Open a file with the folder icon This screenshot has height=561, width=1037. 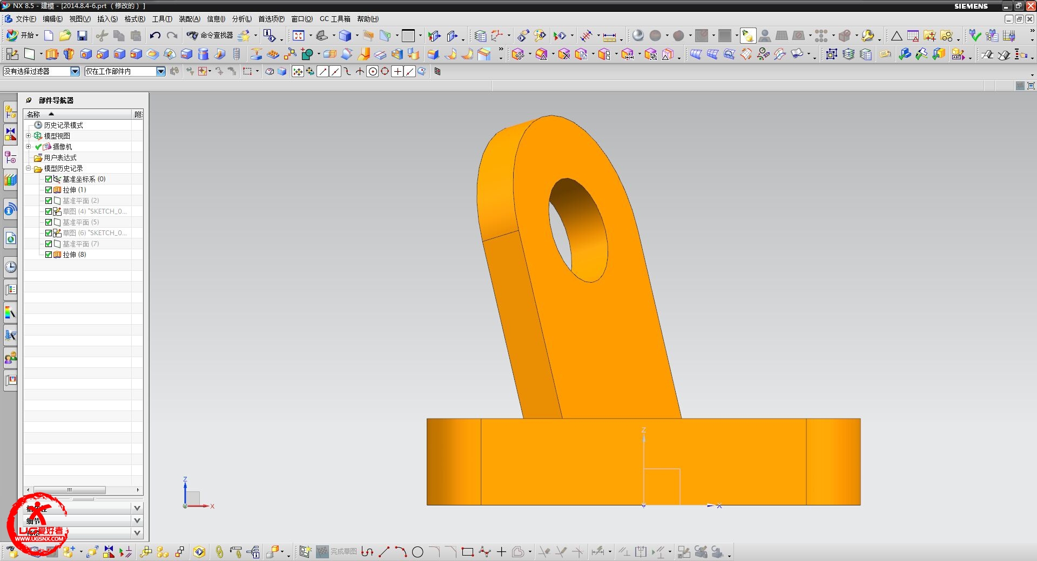coord(65,36)
